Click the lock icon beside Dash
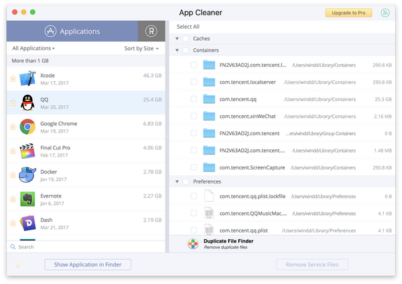Screen dimensions: 402x284 (x=13, y=223)
